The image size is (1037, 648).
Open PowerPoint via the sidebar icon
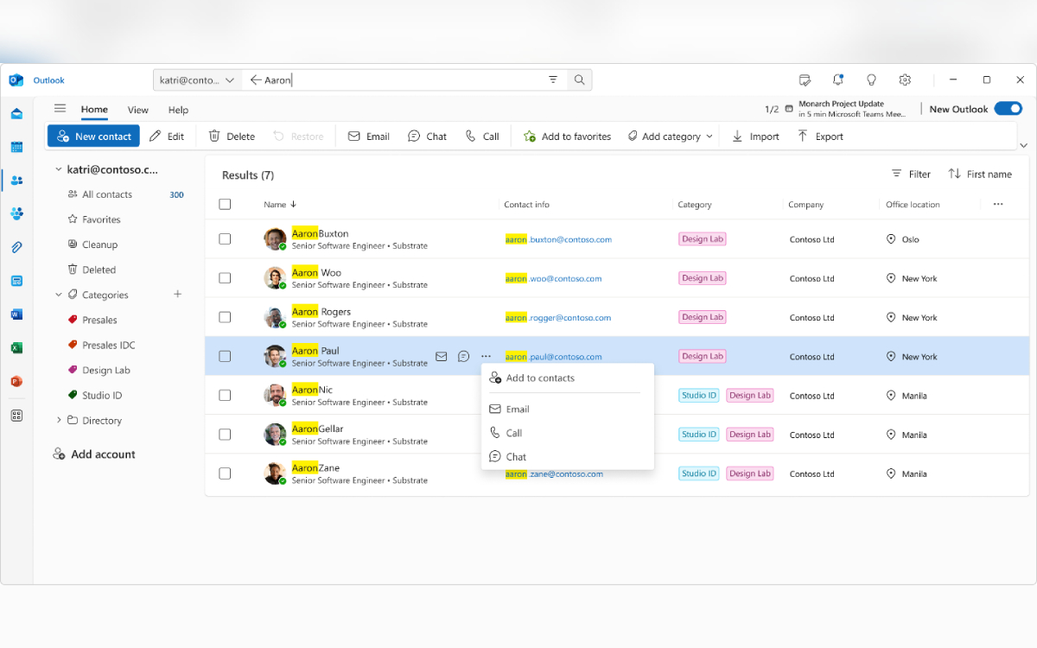click(x=17, y=380)
